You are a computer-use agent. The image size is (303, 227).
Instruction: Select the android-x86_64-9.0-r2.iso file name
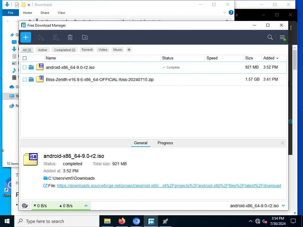[x=70, y=67]
